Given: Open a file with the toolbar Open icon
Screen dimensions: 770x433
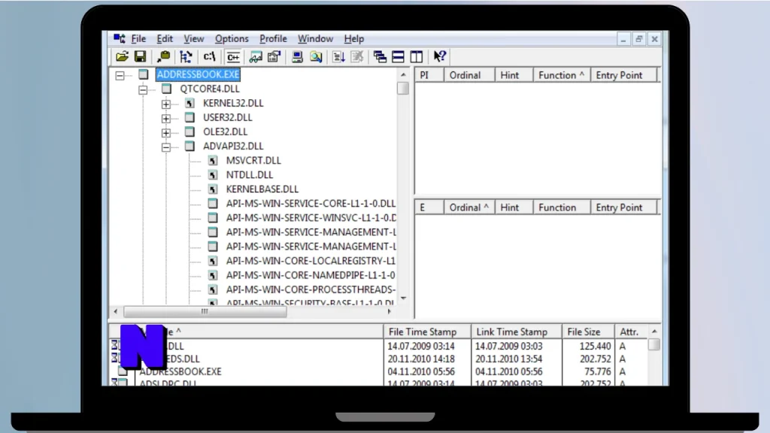Looking at the screenshot, I should 122,56.
